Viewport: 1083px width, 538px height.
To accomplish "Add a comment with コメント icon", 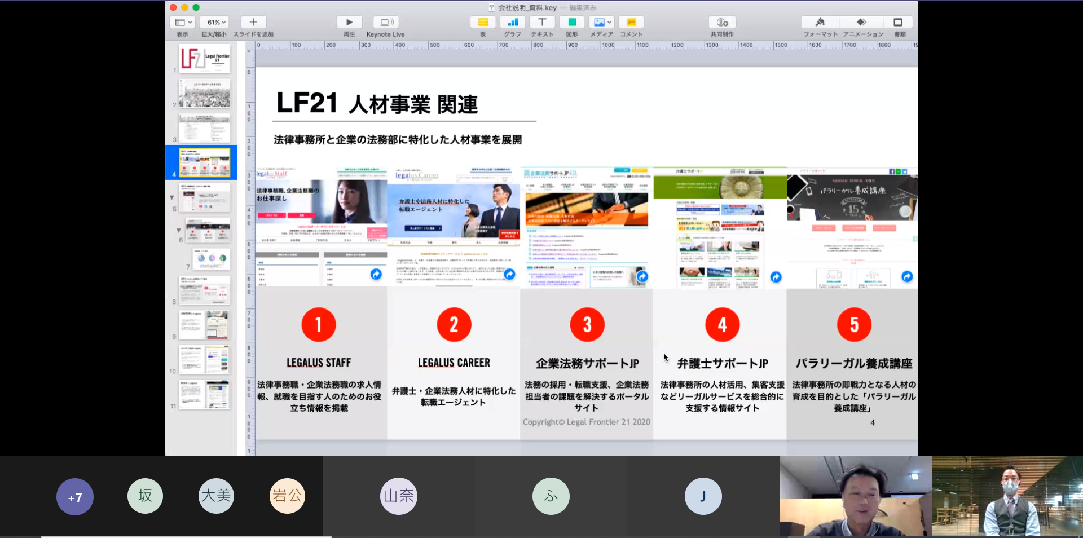I will [631, 23].
